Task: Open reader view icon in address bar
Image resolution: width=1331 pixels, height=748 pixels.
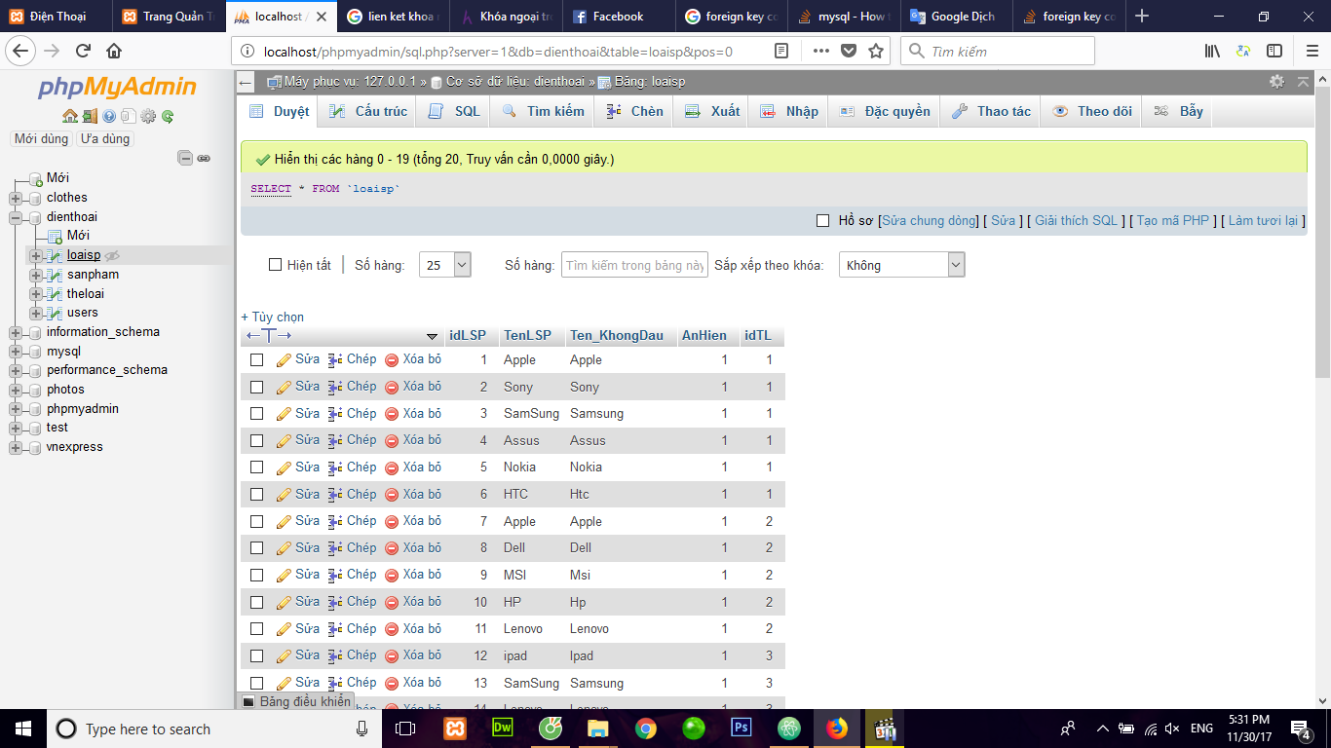Action: point(781,51)
